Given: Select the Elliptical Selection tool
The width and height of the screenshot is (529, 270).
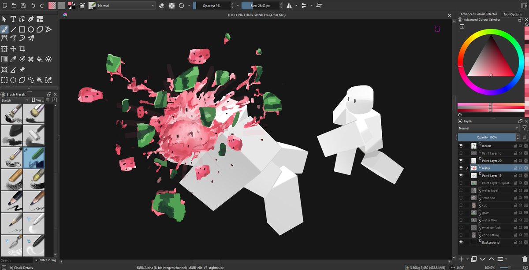Looking at the screenshot, I should click(x=13, y=80).
